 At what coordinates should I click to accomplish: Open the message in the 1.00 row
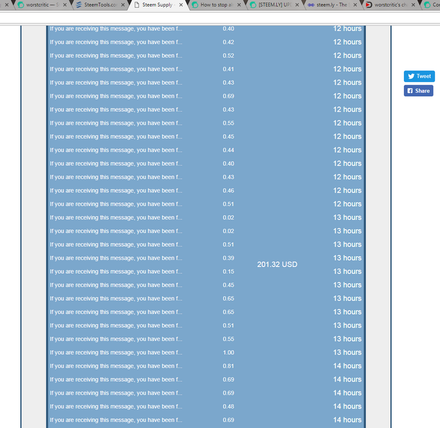116,352
